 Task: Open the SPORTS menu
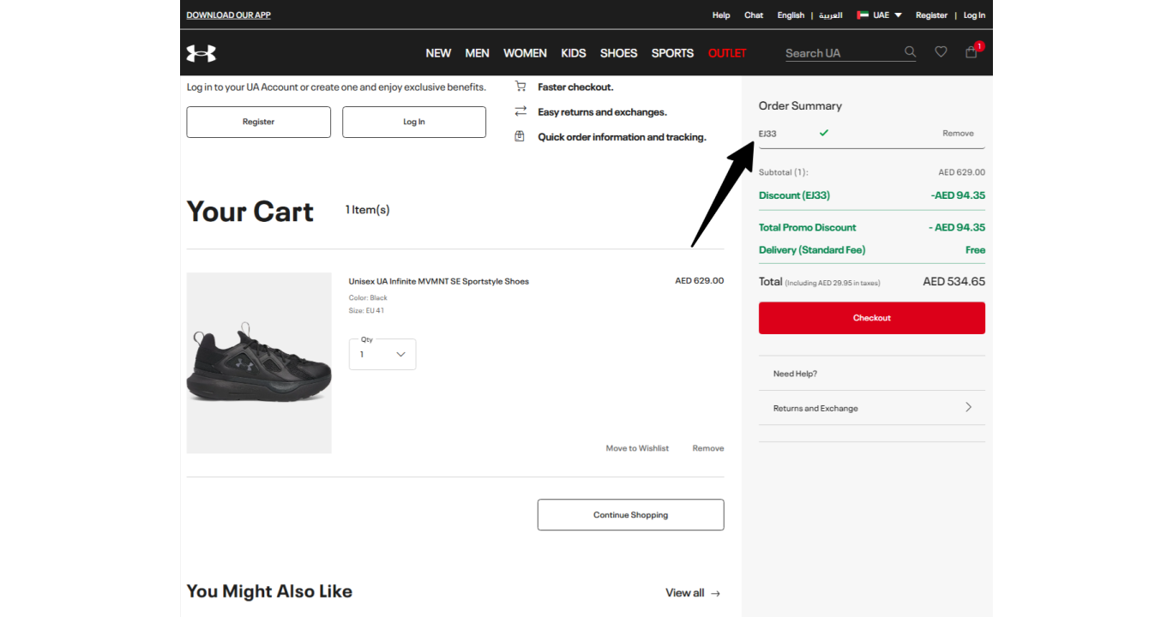pyautogui.click(x=672, y=53)
